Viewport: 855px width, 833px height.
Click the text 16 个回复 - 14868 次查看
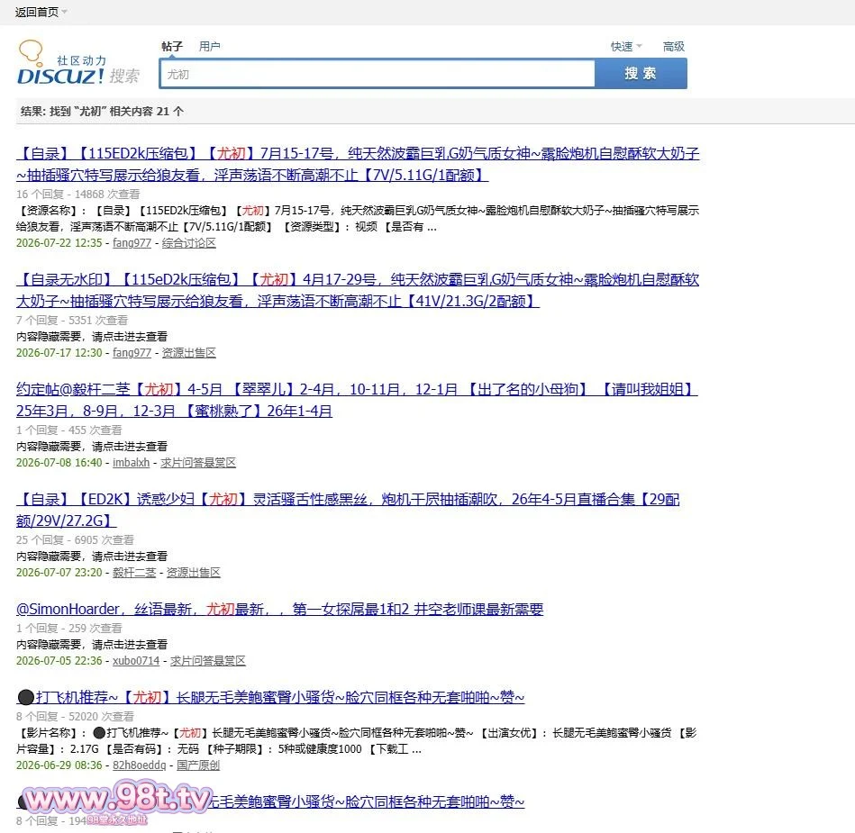(78, 195)
